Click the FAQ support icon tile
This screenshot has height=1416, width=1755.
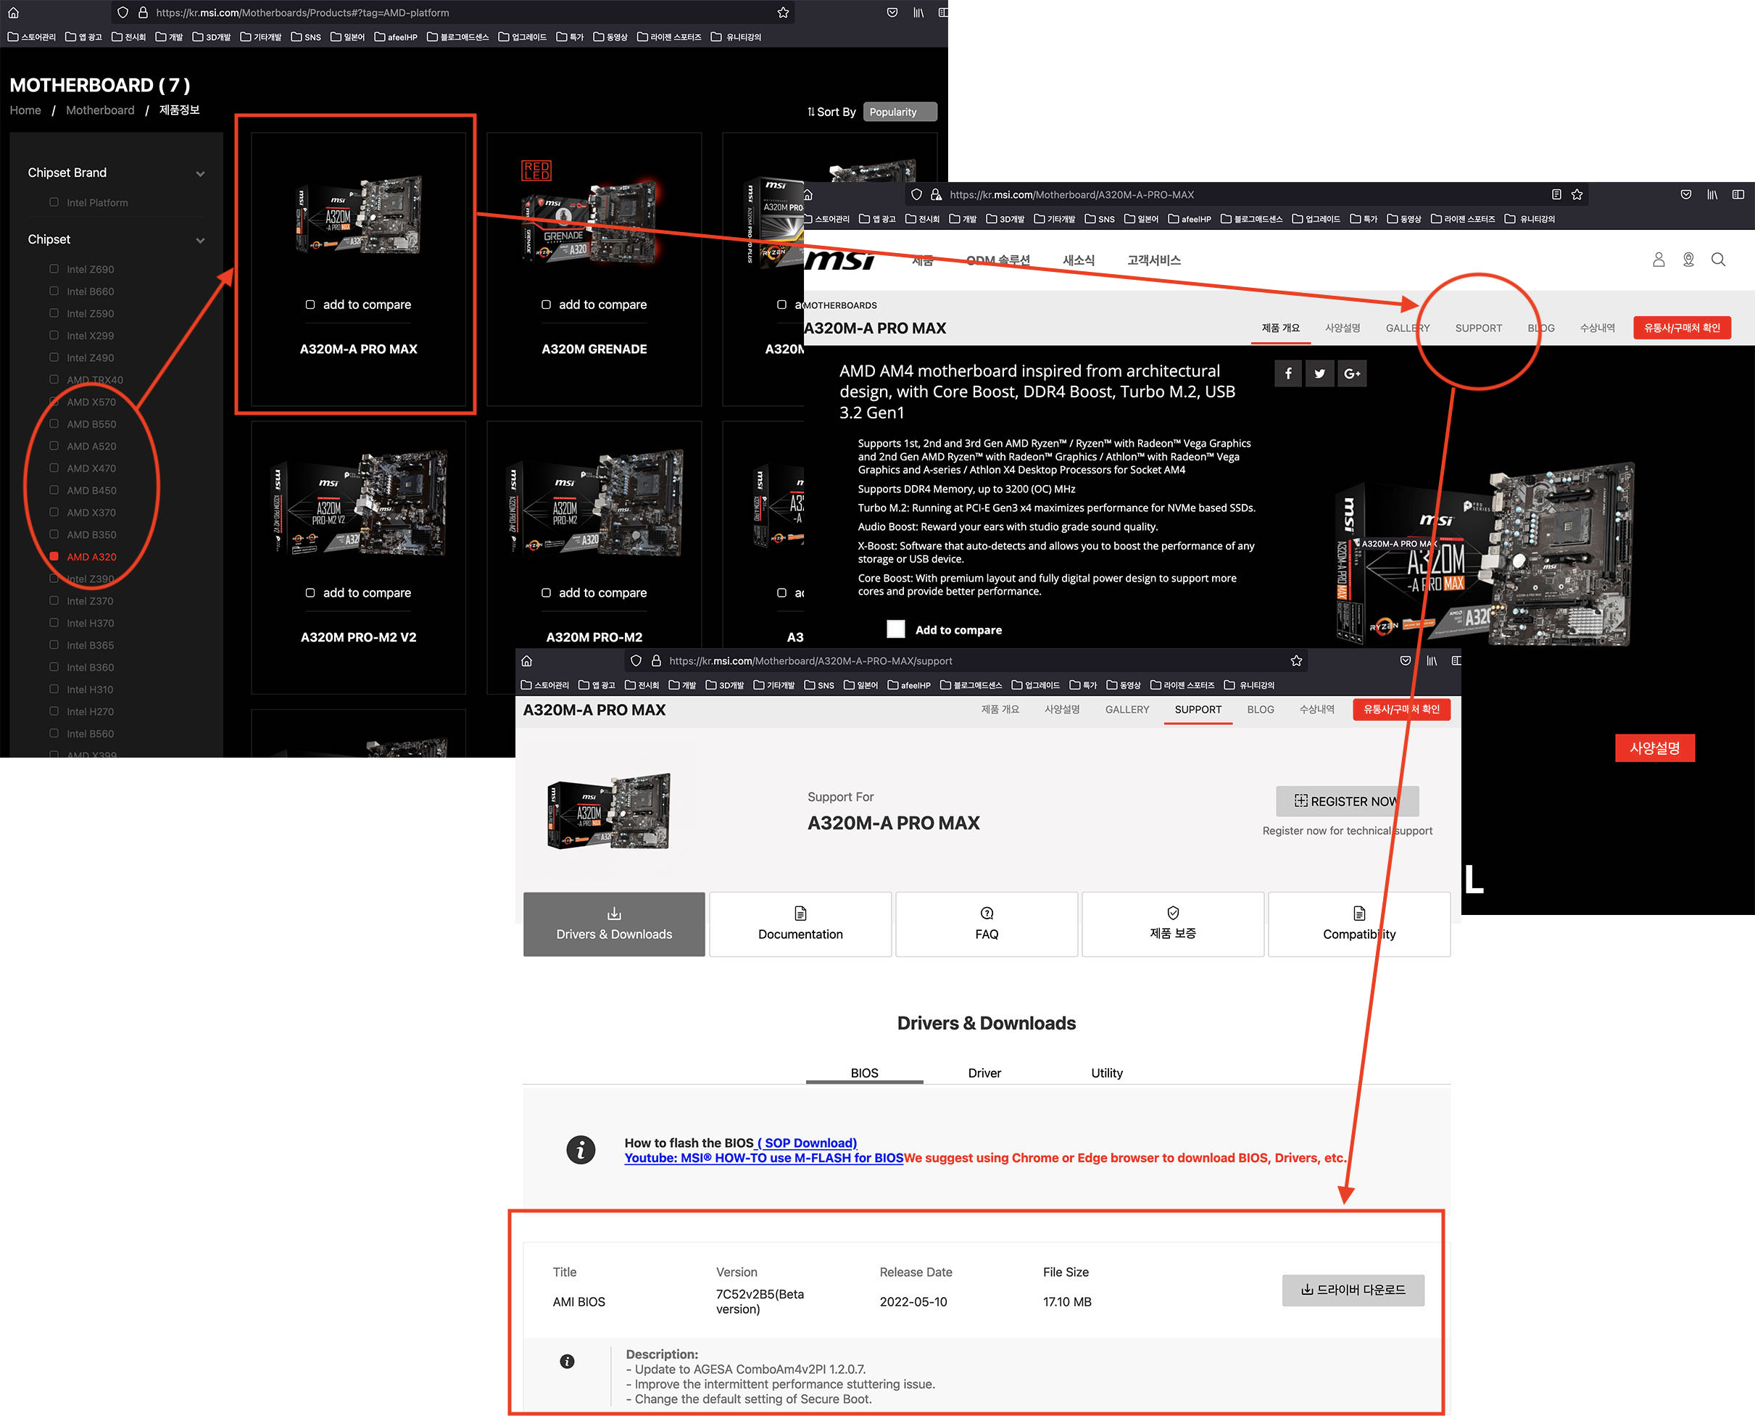pos(986,924)
